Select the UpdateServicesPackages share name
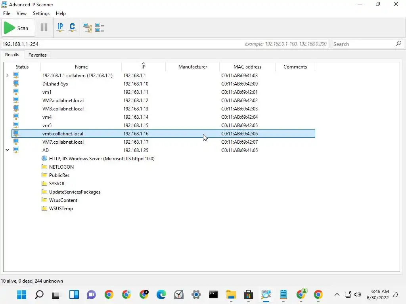The image size is (406, 304). point(75,192)
